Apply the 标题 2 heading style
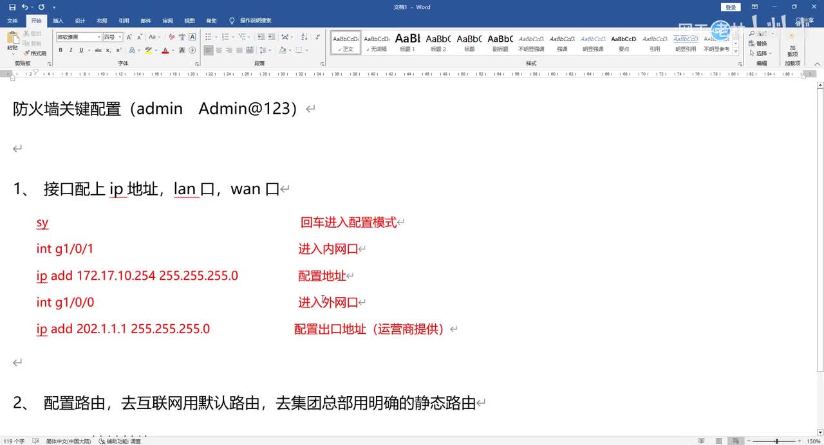This screenshot has width=824, height=445. 438,42
